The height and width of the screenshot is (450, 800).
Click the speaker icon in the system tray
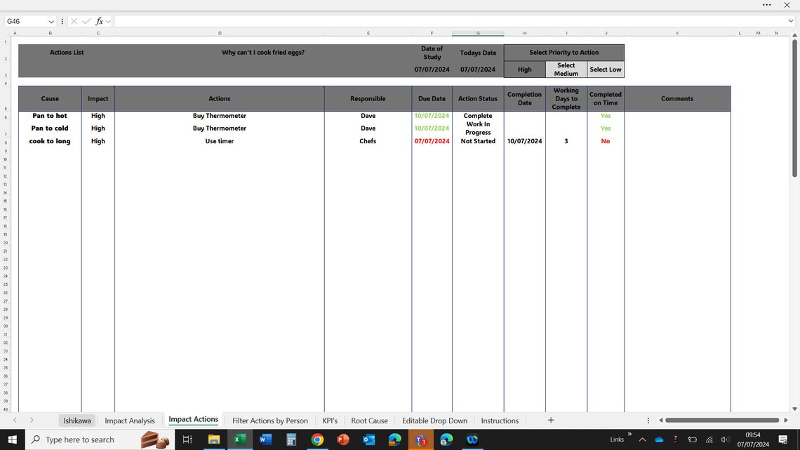point(725,439)
